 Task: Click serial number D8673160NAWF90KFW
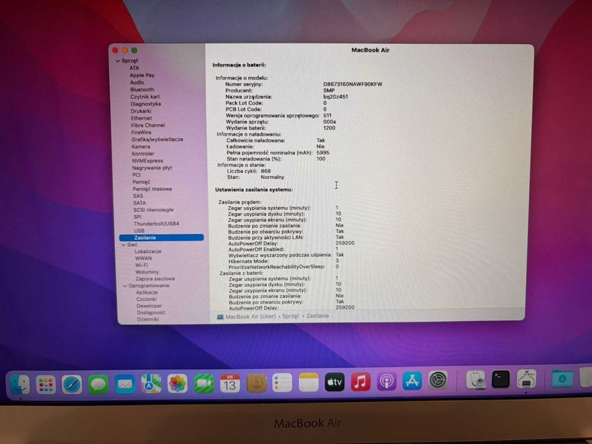pos(353,84)
